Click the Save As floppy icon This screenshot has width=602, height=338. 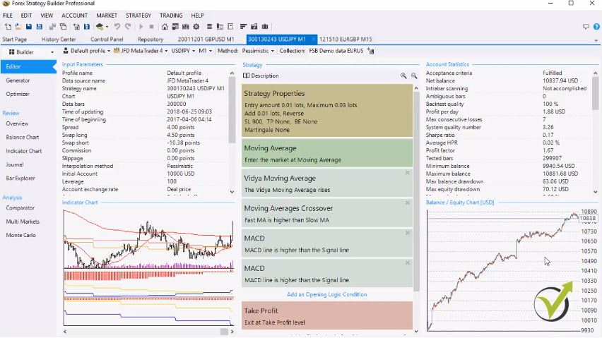(39, 27)
